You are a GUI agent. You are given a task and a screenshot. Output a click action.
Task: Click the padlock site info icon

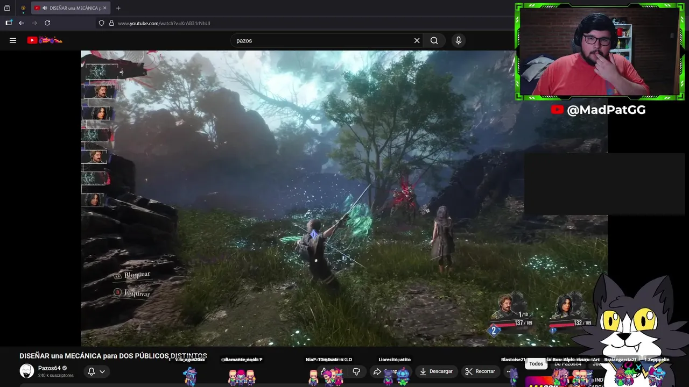(x=111, y=23)
